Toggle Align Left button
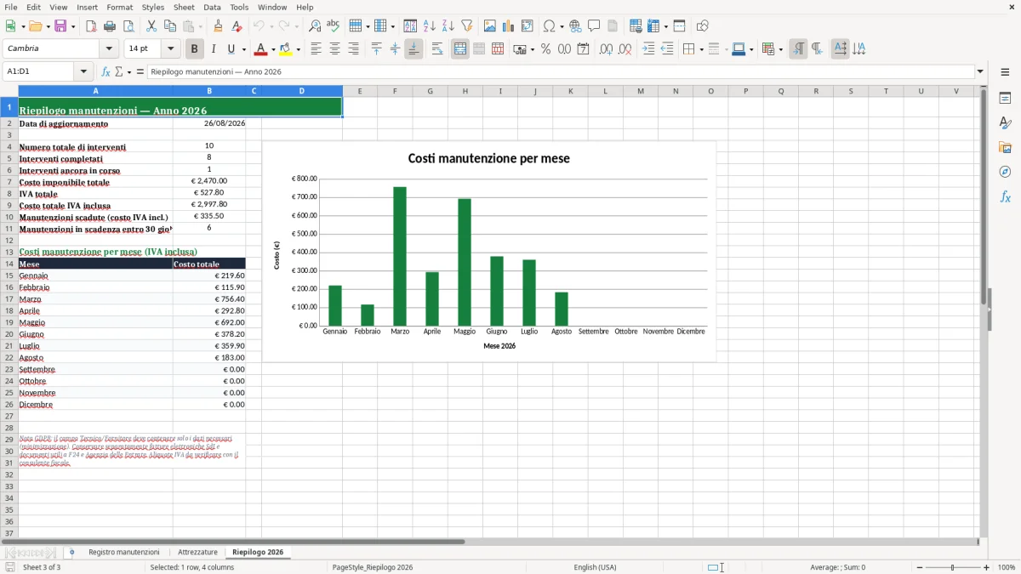This screenshot has height=574, width=1021. pos(316,49)
